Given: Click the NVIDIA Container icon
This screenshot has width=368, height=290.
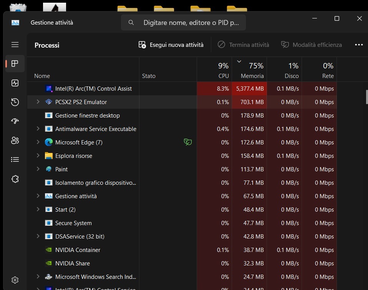Looking at the screenshot, I should point(49,250).
